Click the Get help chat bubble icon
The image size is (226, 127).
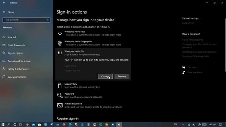pos(184,67)
